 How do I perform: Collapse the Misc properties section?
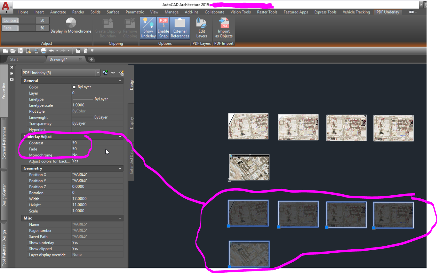coord(120,218)
